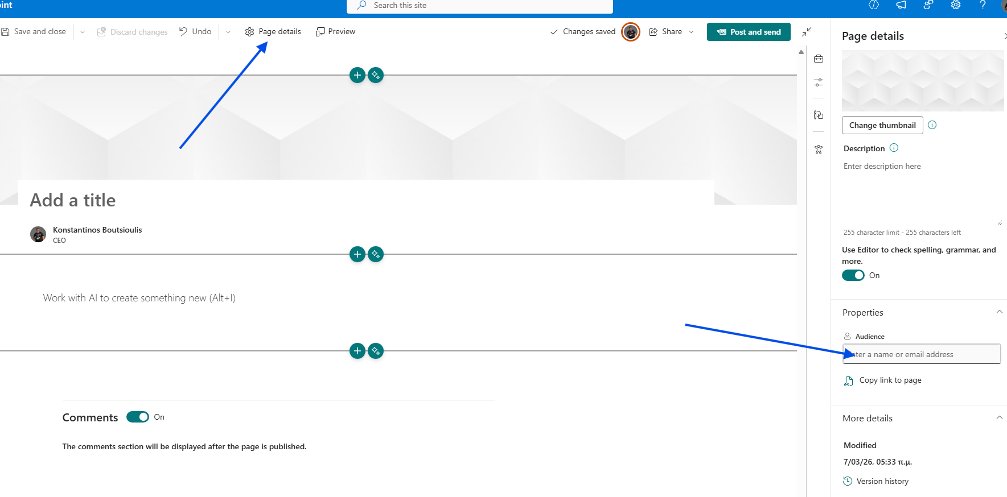This screenshot has height=497, width=1007.
Task: Click the collapse arrows icon beside Post and send
Action: click(807, 32)
